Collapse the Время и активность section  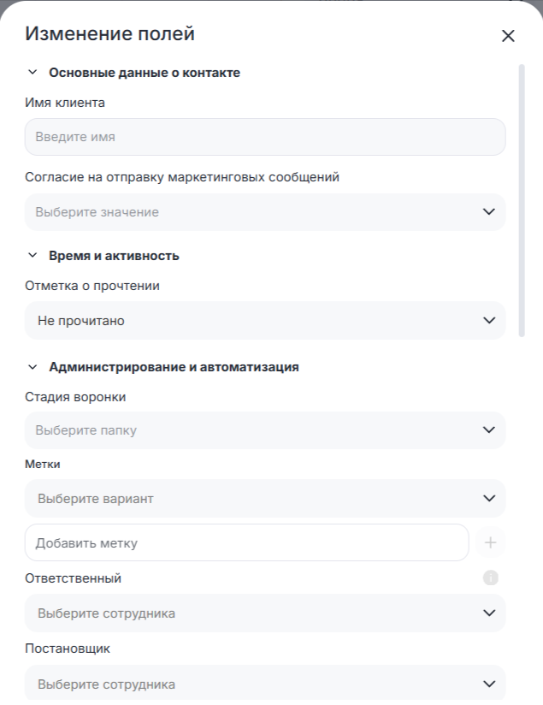tap(33, 256)
